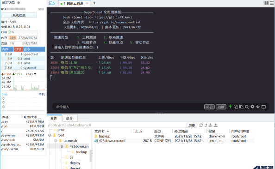This screenshot has height=169, width=275.
Task: Click the copy icon in terminal toolbar
Action: coord(236,107)
